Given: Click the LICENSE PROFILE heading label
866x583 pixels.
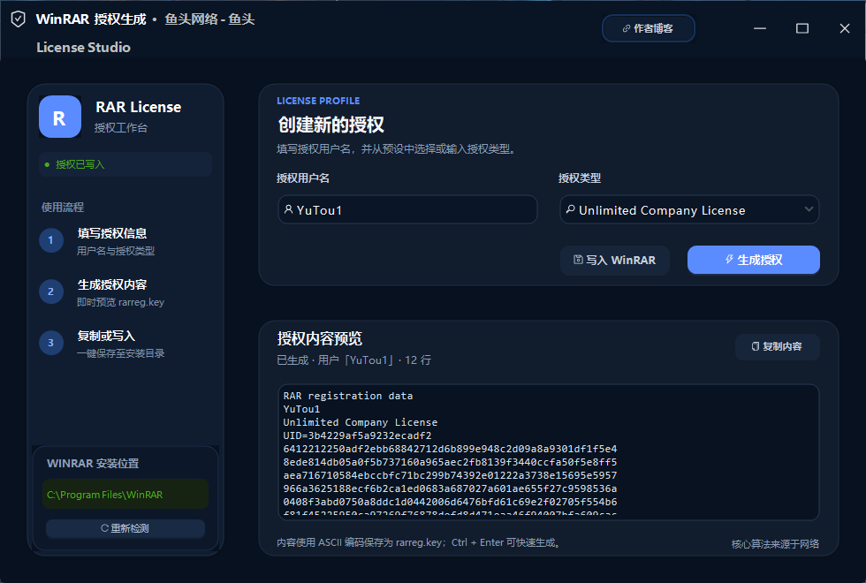Looking at the screenshot, I should point(318,101).
